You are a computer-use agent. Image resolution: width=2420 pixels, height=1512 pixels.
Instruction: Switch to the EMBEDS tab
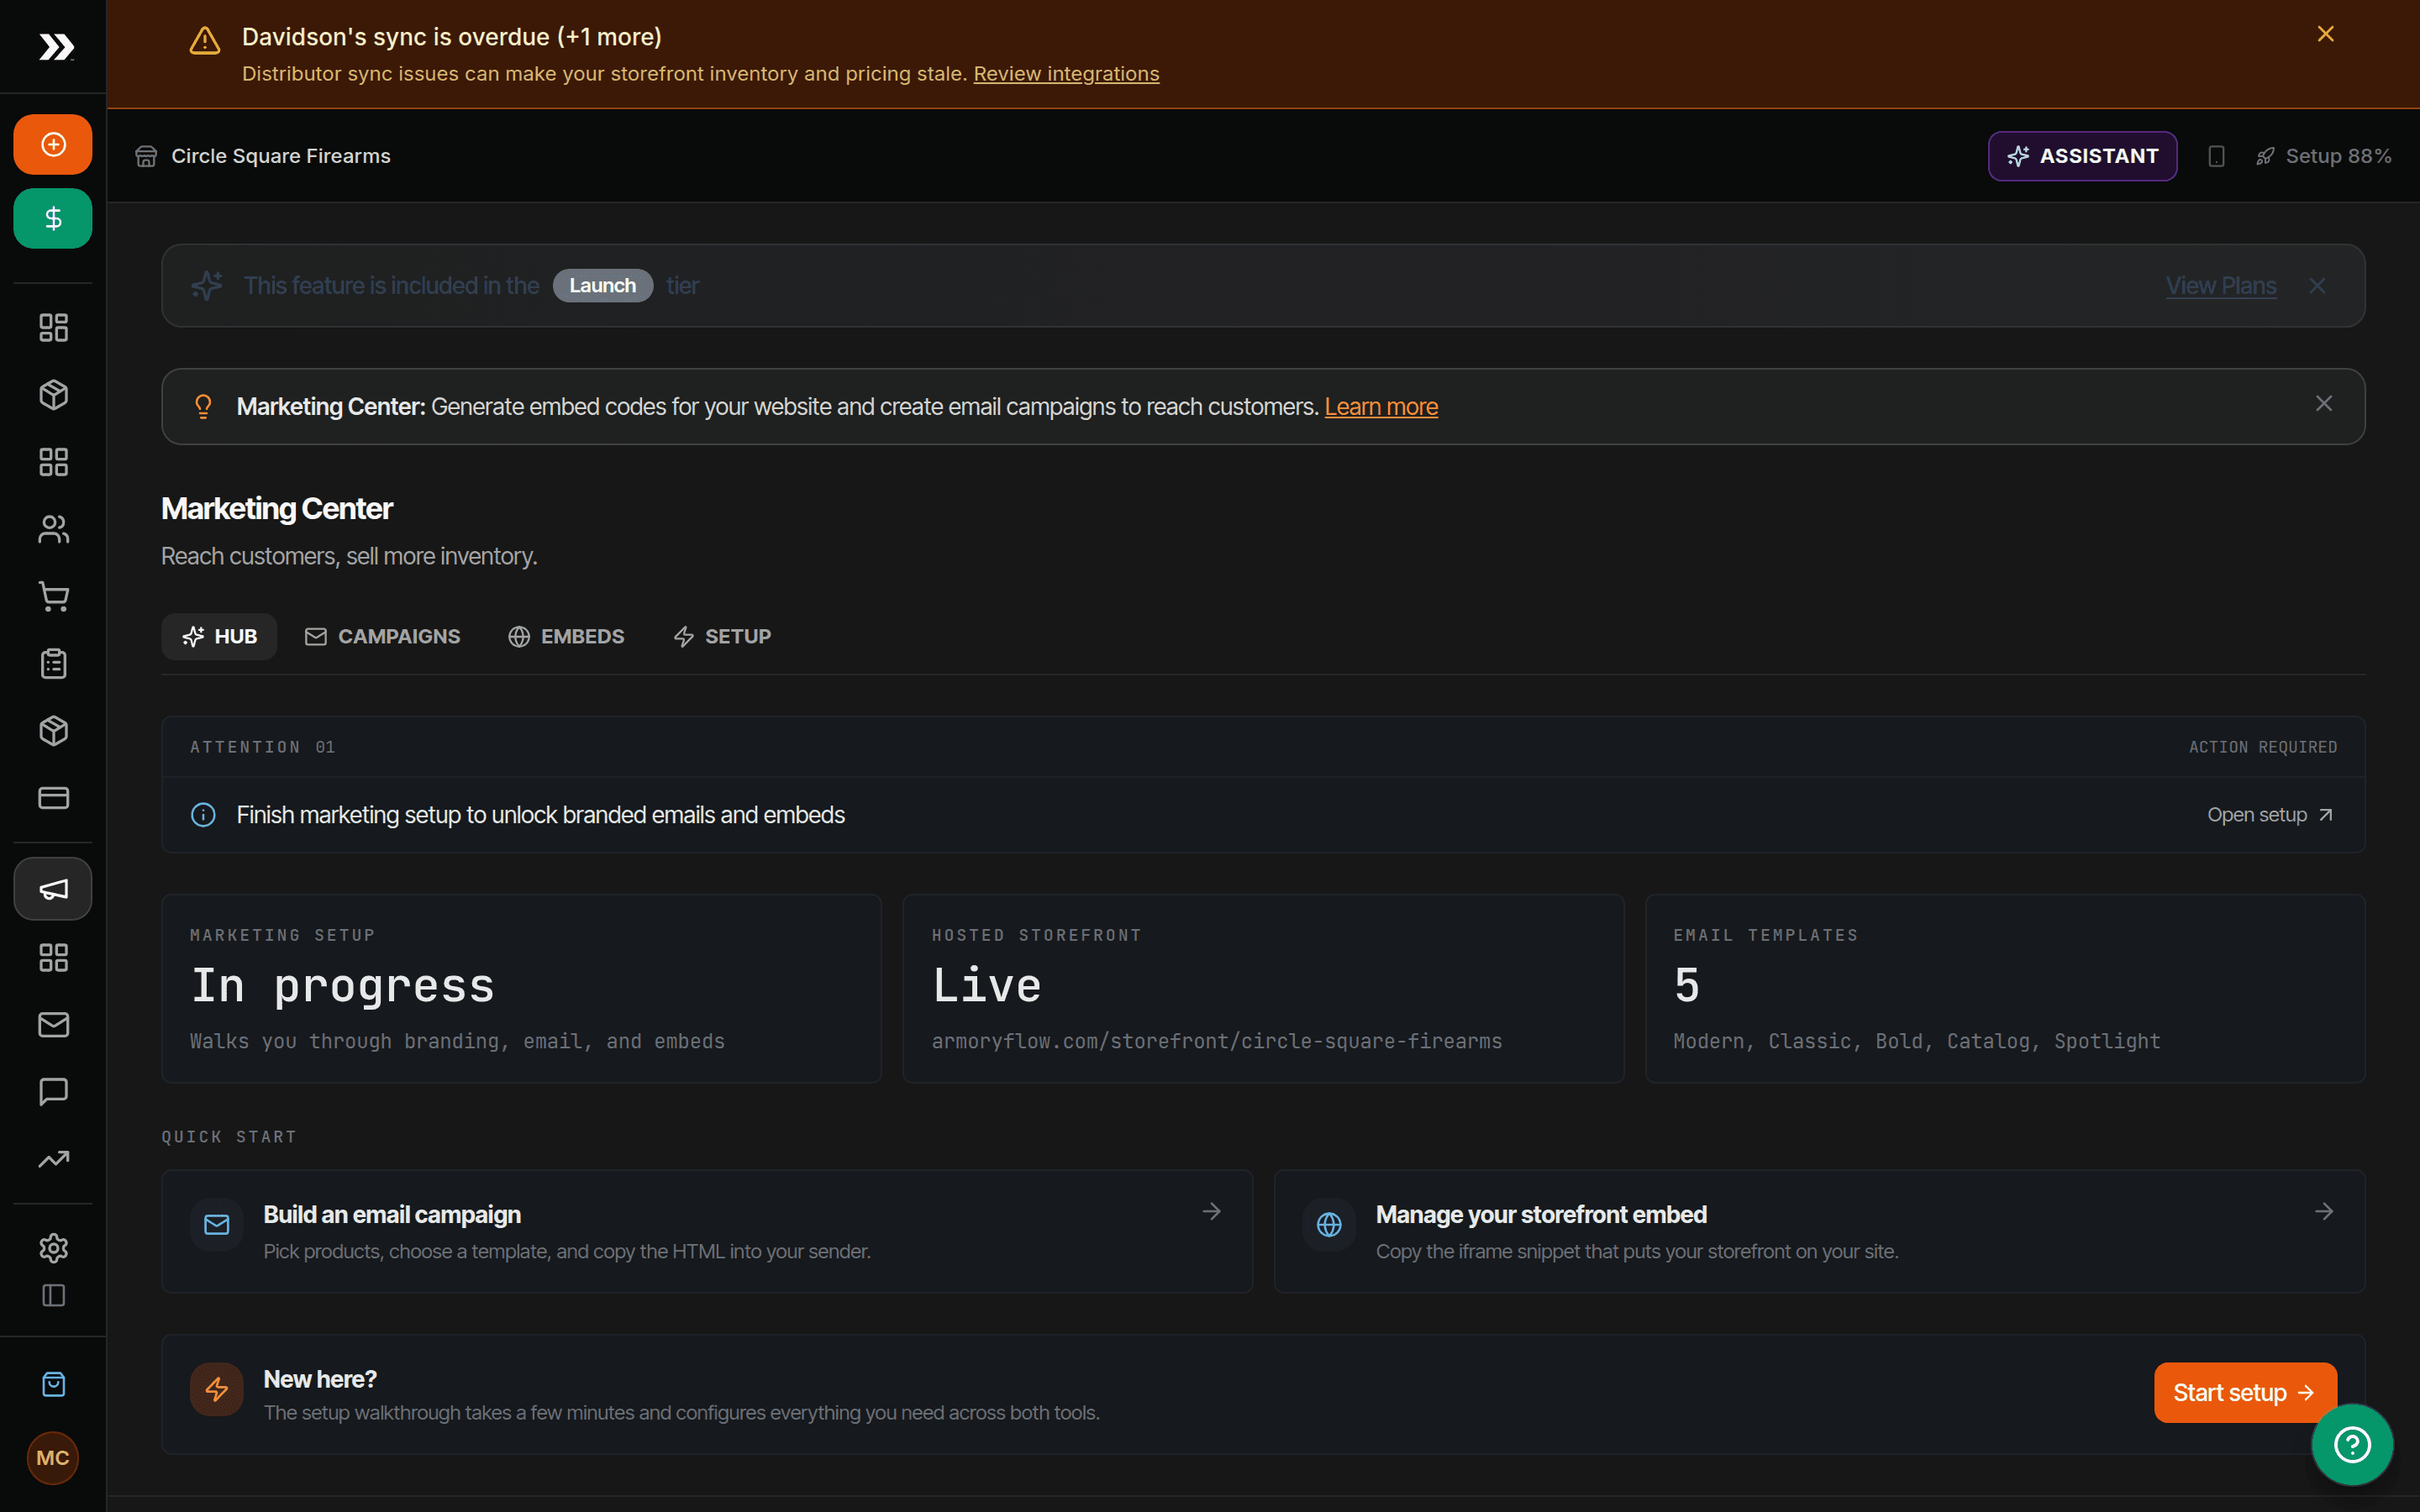(565, 637)
